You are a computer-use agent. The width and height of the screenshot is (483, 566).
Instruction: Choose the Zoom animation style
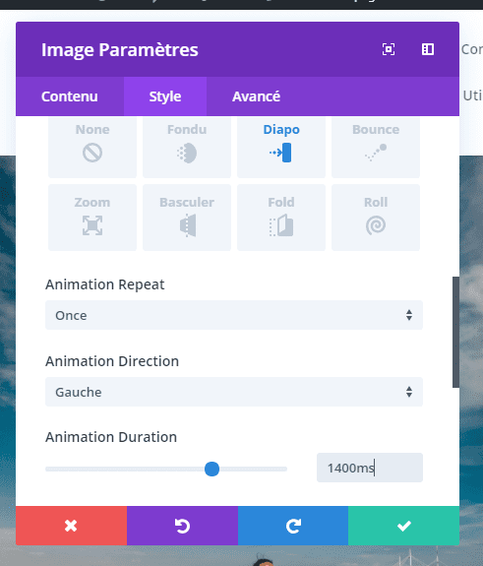point(92,218)
